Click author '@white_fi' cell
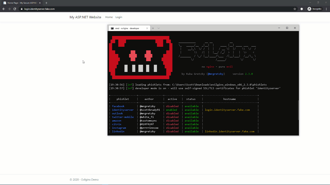The width and height of the screenshot is (330, 185). (147, 117)
